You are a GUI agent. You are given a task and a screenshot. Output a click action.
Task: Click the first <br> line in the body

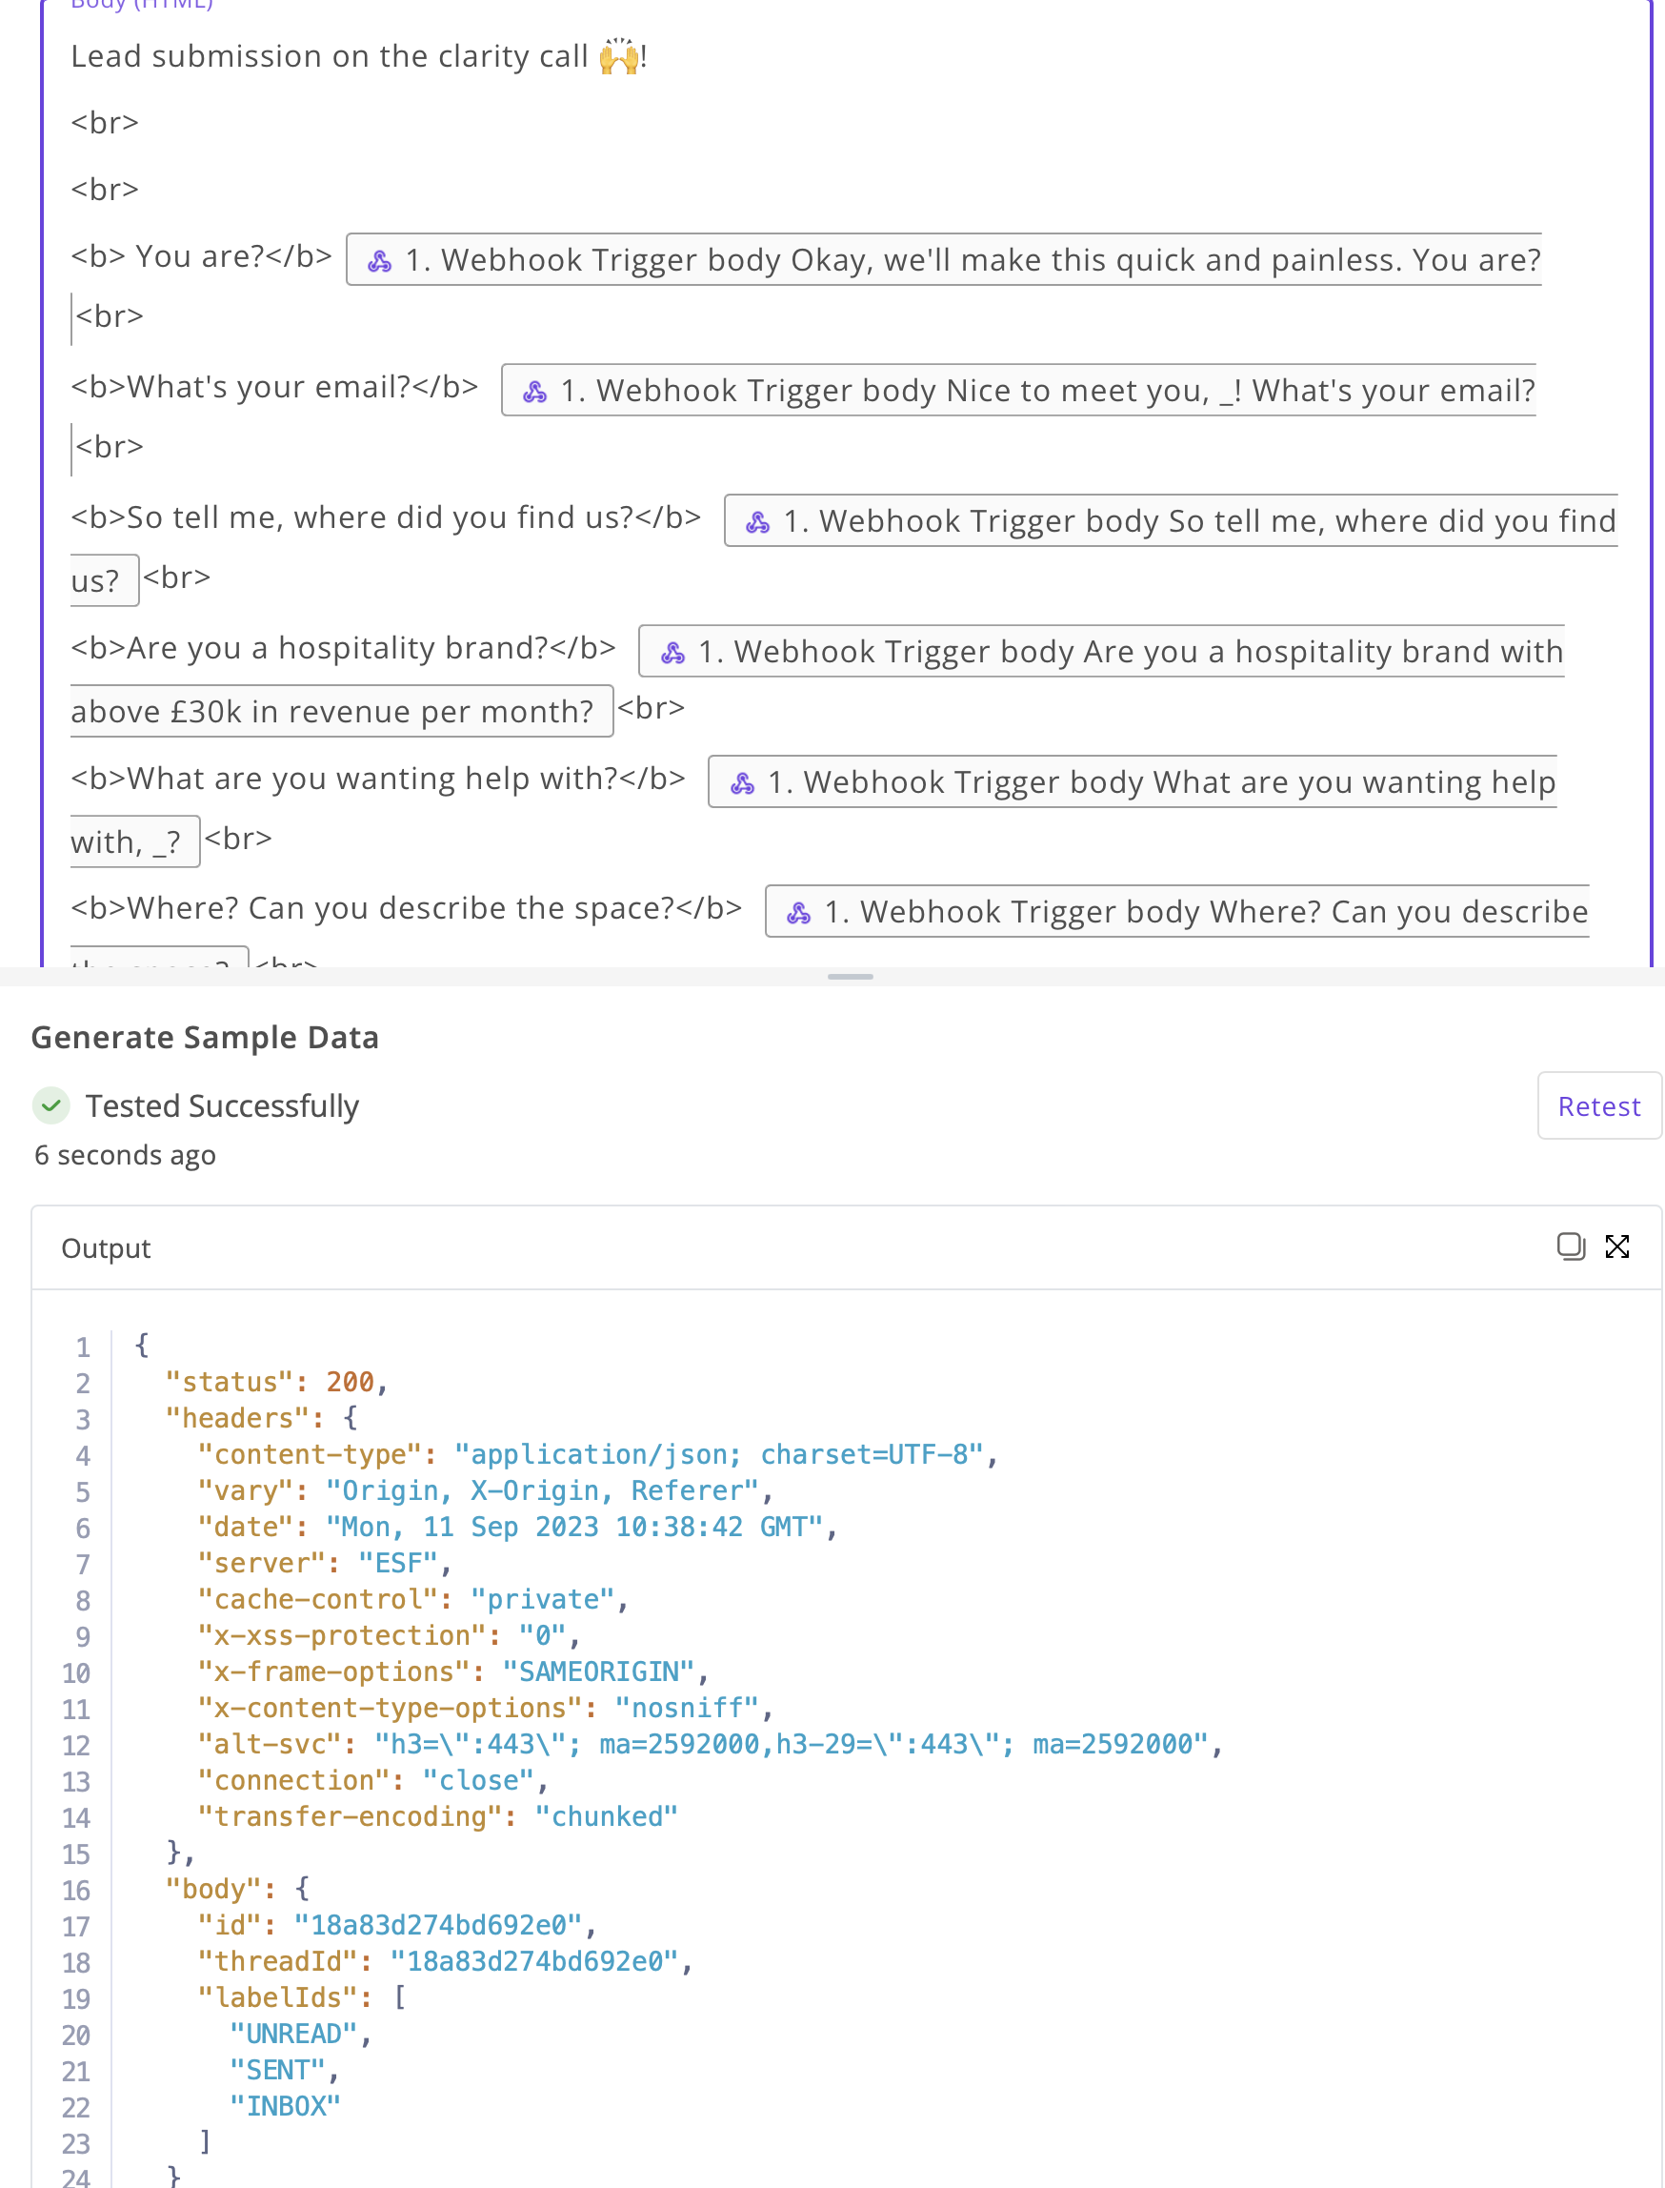pos(105,123)
